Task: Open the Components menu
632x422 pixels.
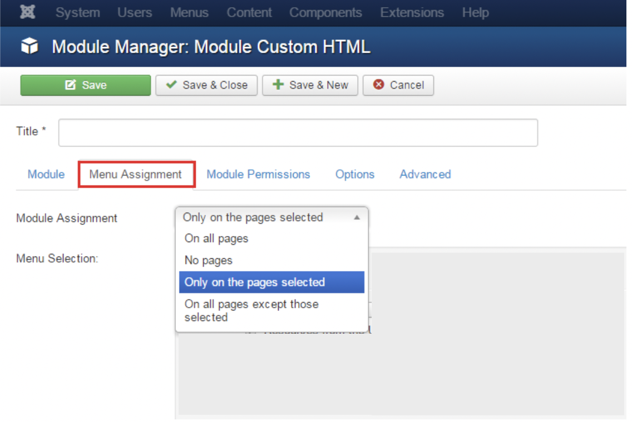Action: click(325, 13)
